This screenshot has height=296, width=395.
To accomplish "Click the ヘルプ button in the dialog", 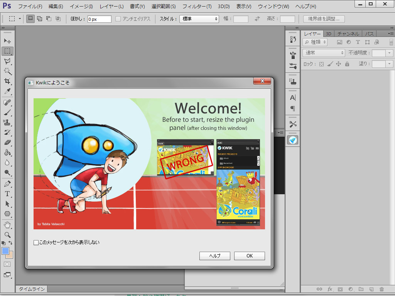I will [214, 256].
